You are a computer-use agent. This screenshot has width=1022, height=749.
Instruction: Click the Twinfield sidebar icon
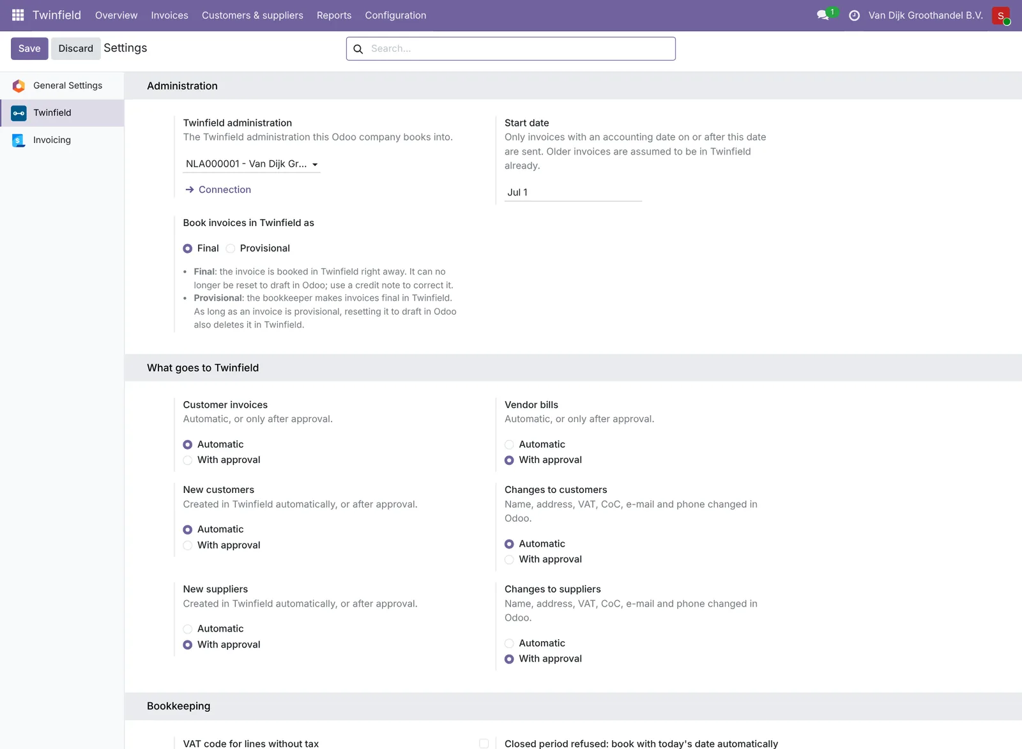[x=19, y=113]
